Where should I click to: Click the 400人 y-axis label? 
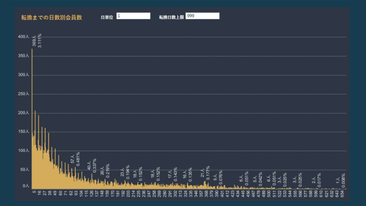[x=23, y=37]
